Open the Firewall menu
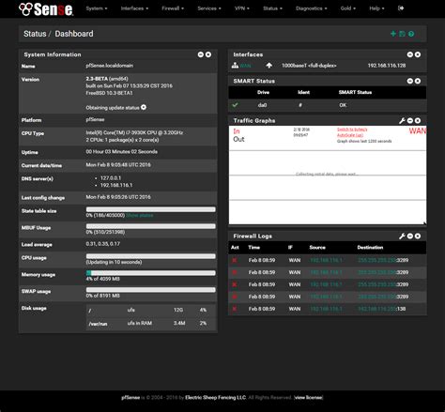Viewport: 445px width, 412px height. [173, 8]
